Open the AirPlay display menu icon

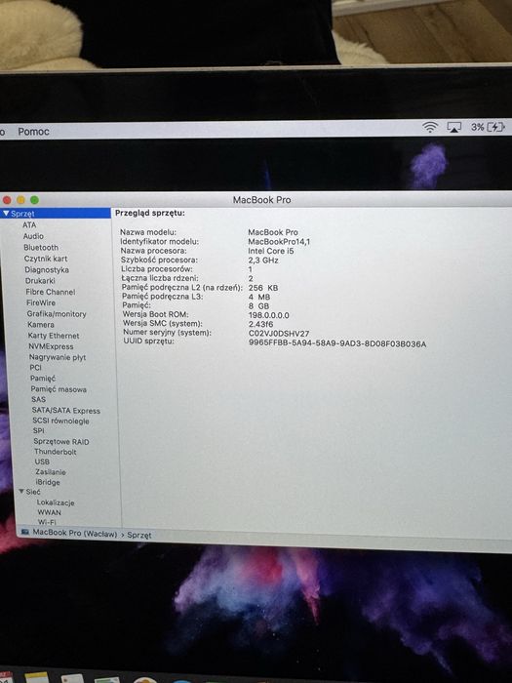[453, 127]
